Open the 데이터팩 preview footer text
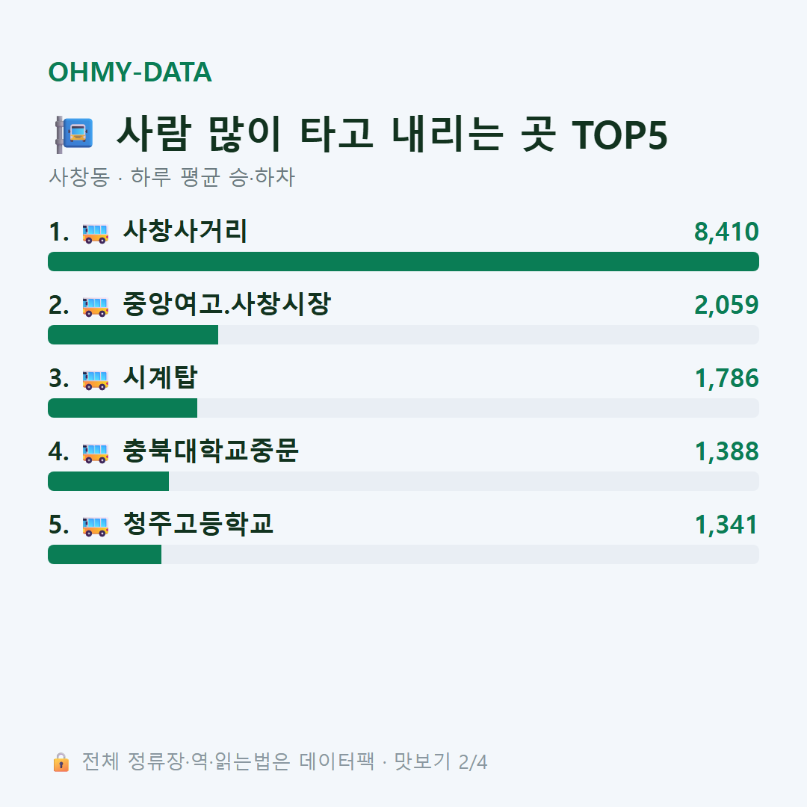The height and width of the screenshot is (807, 807). [285, 761]
